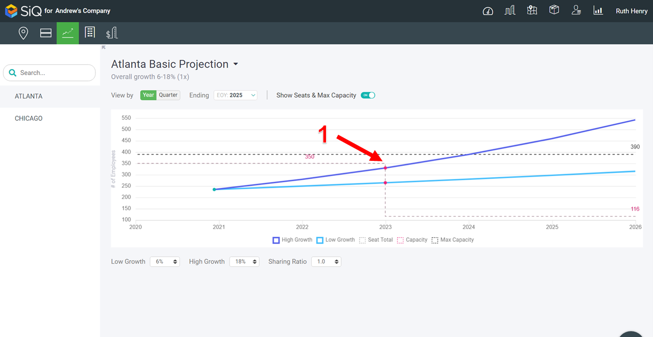Click the 2023 point on High Growth line
This screenshot has height=337, width=653.
[x=385, y=167]
